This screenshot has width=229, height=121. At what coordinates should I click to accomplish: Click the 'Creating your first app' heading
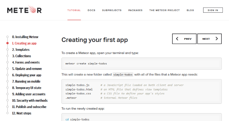click(95, 40)
